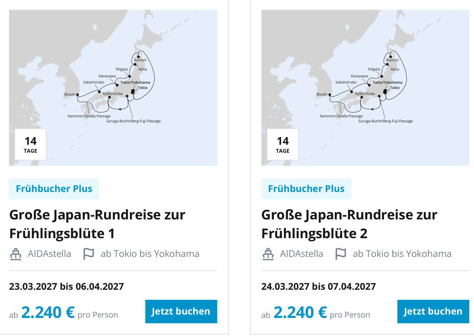
Task: Click the ship icon beside right AIDAstella
Action: tap(268, 254)
